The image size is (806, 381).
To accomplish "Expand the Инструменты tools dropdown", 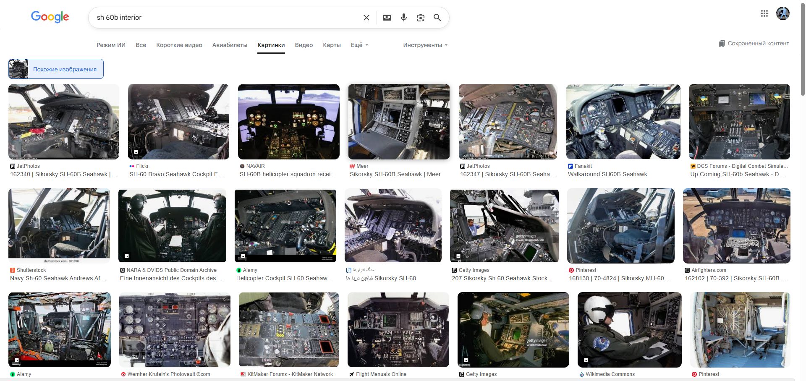I will coord(425,45).
